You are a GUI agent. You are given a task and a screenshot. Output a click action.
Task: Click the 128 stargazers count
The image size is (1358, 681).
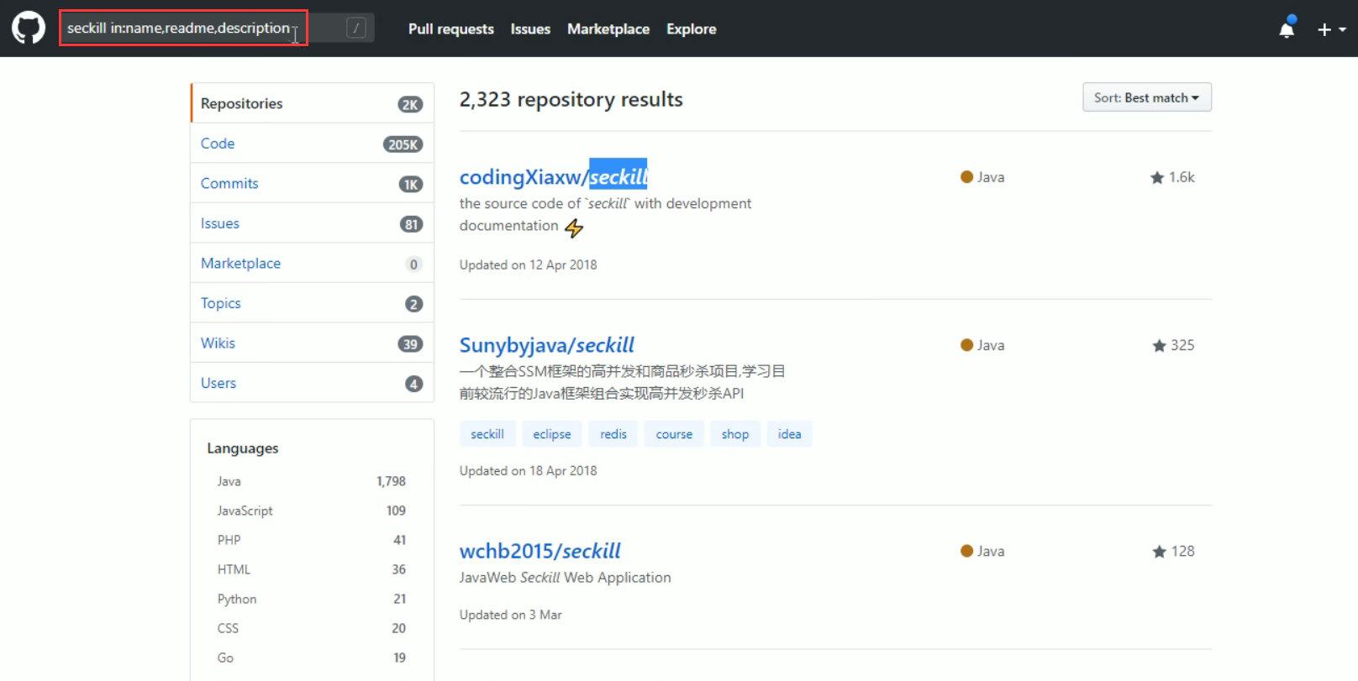[1173, 551]
